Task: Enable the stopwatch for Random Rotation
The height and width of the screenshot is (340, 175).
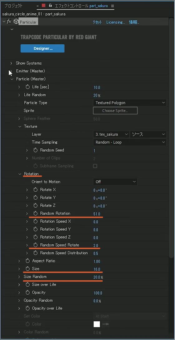Action: coord(36,213)
